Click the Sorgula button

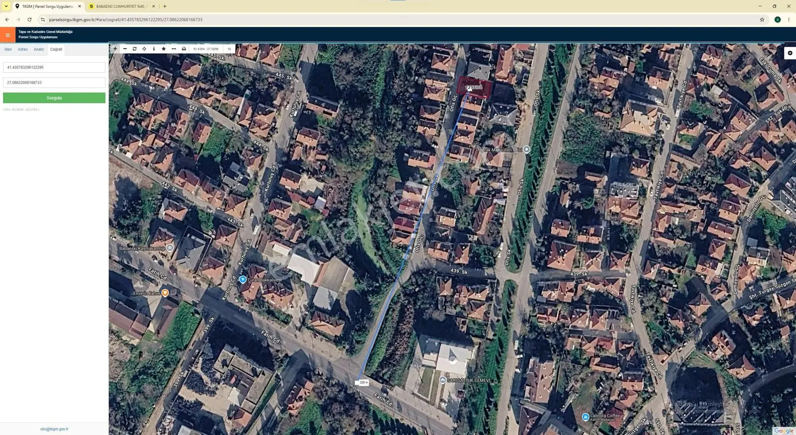54,98
